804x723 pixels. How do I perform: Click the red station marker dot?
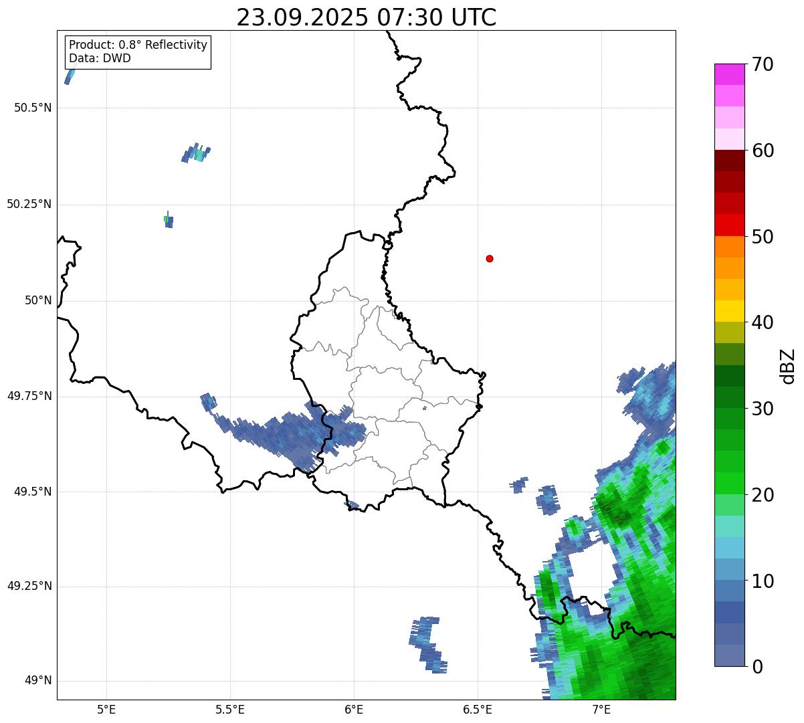[490, 258]
